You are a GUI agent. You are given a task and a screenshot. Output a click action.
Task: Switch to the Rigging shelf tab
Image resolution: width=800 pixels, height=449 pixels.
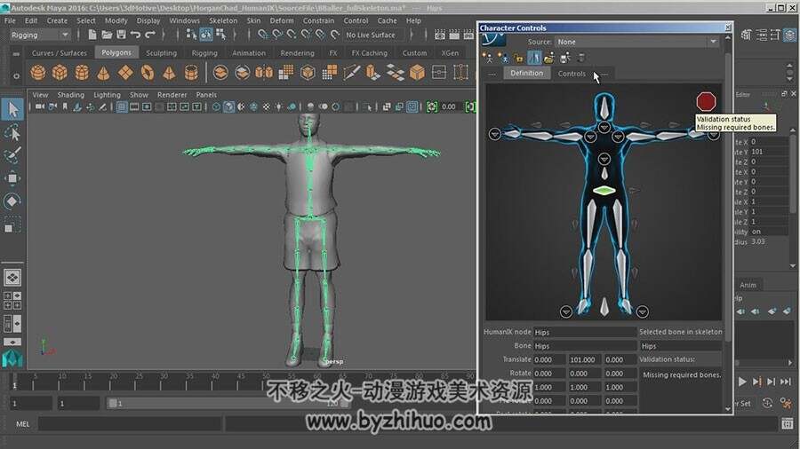click(204, 53)
